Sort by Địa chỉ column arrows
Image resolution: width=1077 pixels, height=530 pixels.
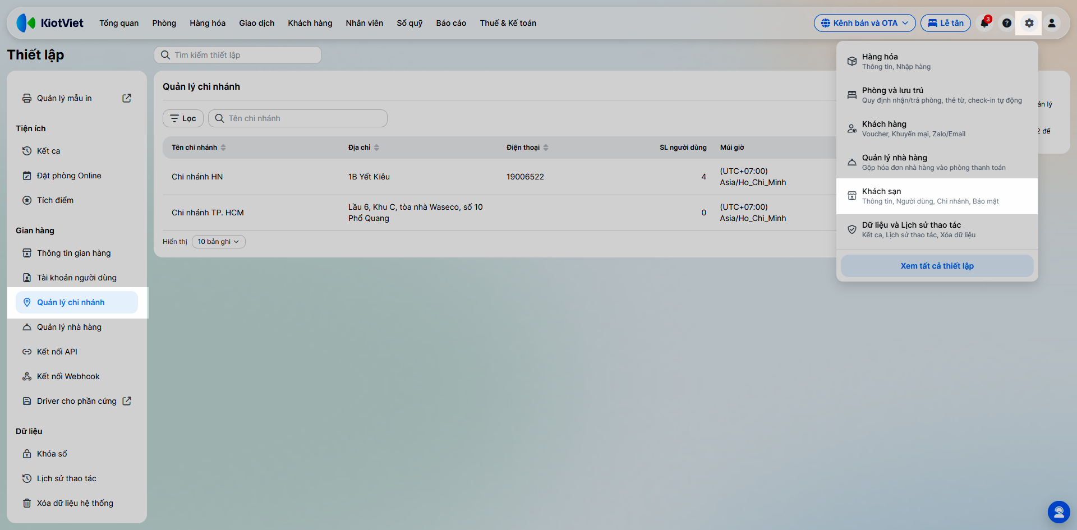pyautogui.click(x=376, y=148)
